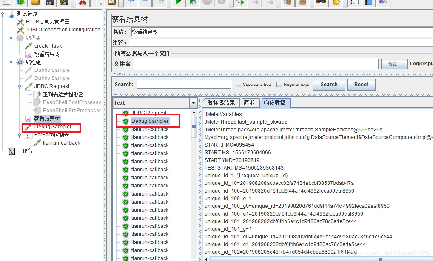Click the binoculars Search toolbar icon
433x261 pixels.
[x=321, y=3]
